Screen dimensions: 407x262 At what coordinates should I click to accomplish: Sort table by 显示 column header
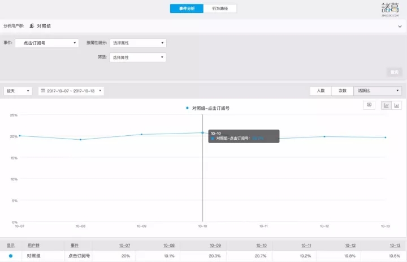pos(11,245)
